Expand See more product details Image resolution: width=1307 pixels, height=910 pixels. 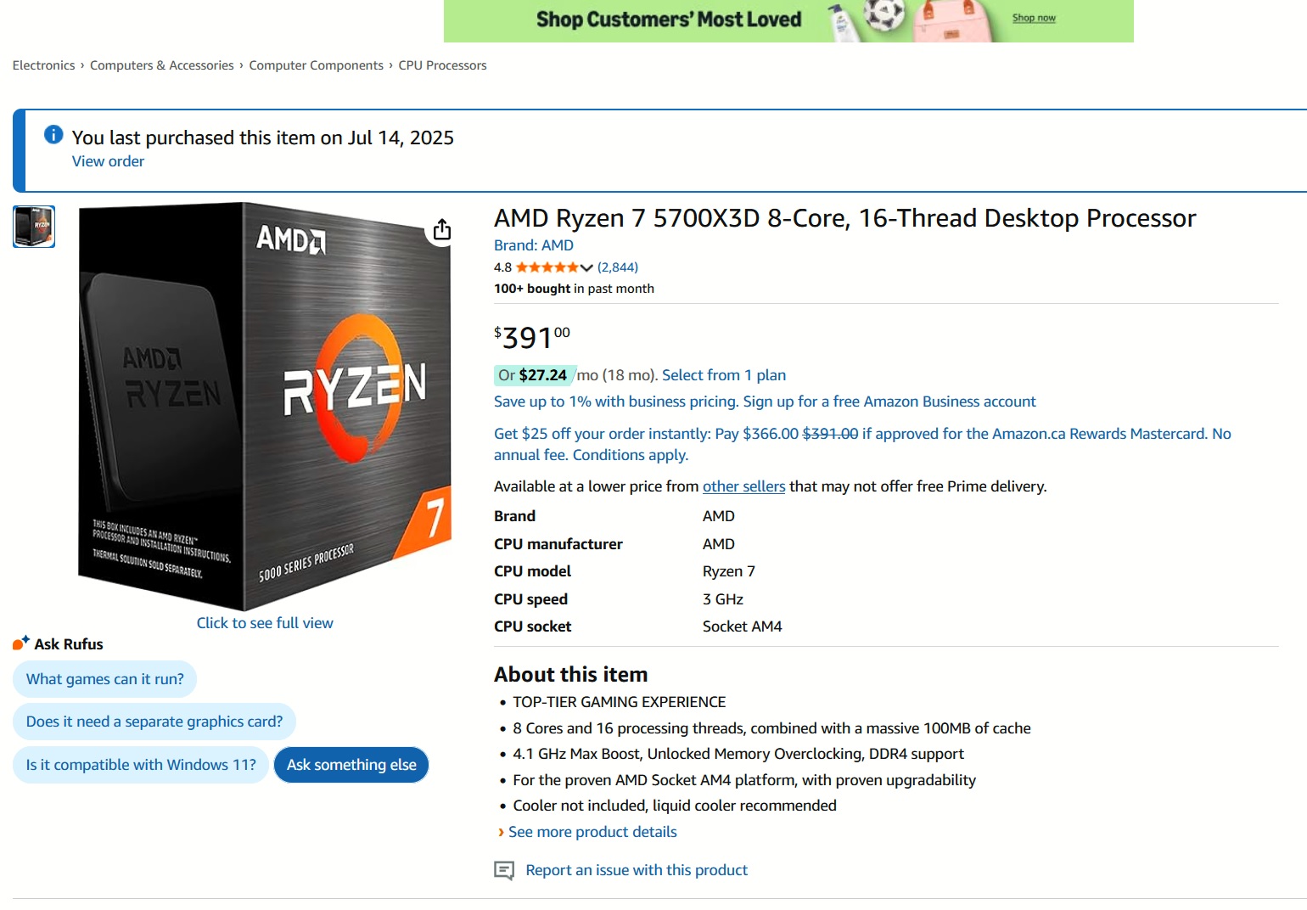pos(592,832)
